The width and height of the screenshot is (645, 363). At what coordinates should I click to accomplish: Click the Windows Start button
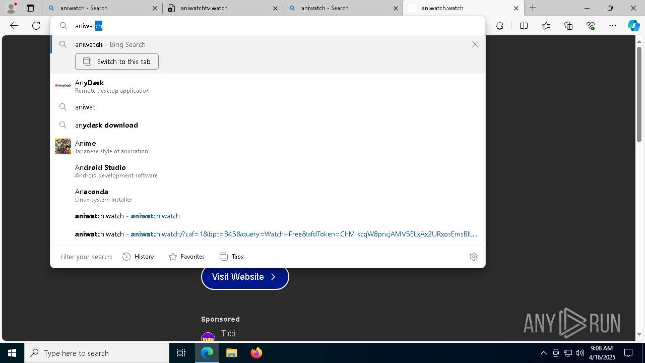point(12,353)
